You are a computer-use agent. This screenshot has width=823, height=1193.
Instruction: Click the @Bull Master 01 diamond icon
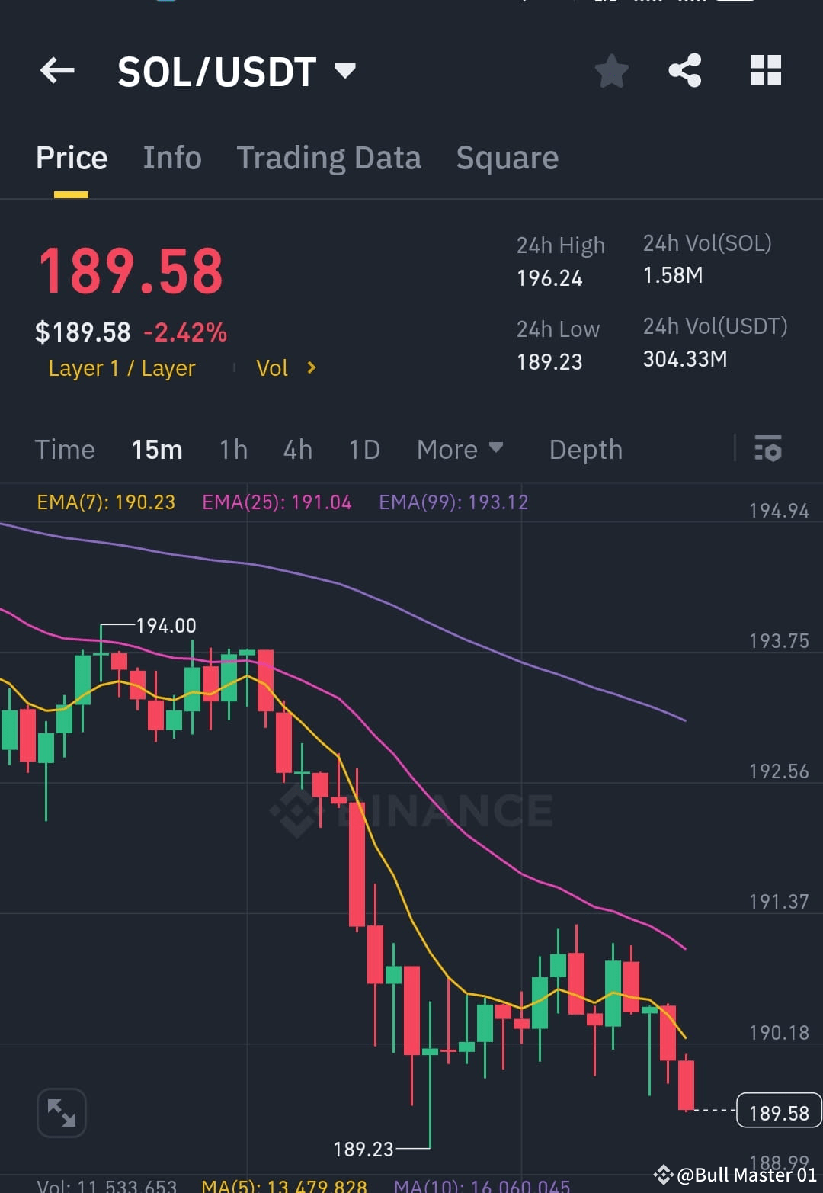664,1174
